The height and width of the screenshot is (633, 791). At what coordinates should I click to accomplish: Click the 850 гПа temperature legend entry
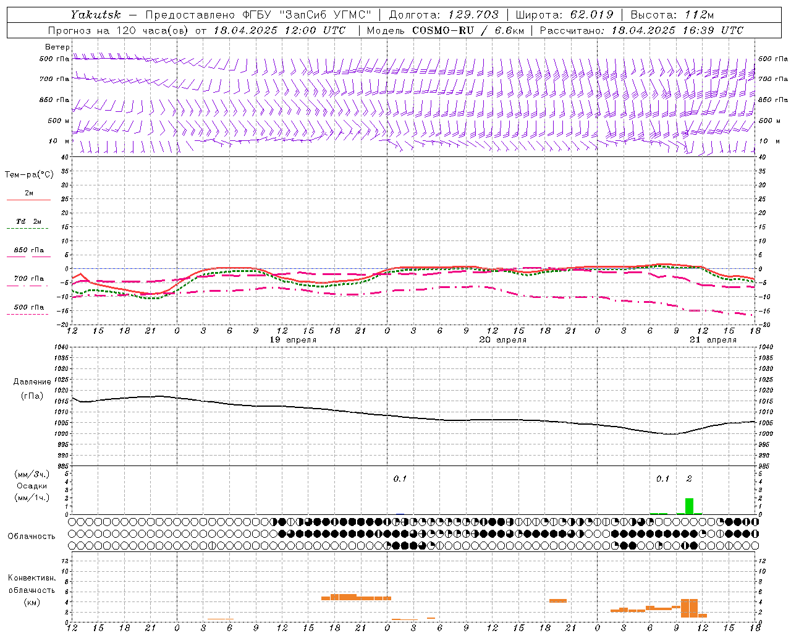coord(28,250)
